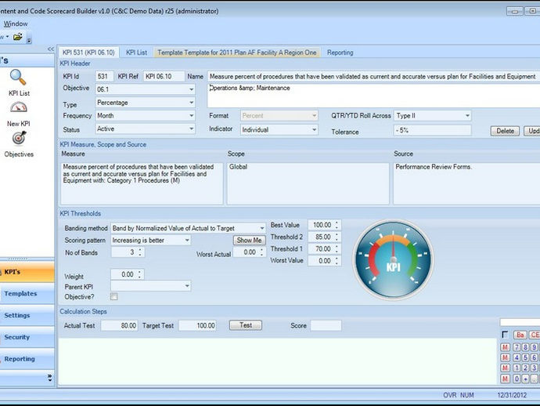
Task: Open Reporting section in sidebar
Action: tap(27, 359)
